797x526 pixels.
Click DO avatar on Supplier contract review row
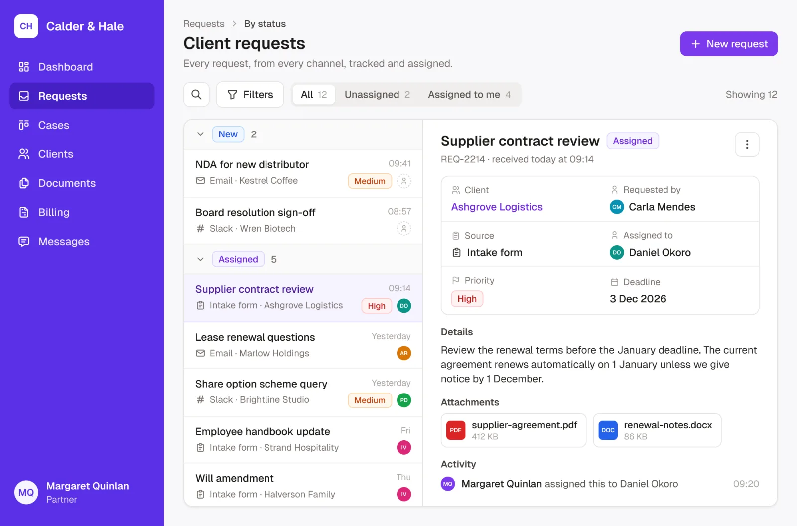pos(404,306)
